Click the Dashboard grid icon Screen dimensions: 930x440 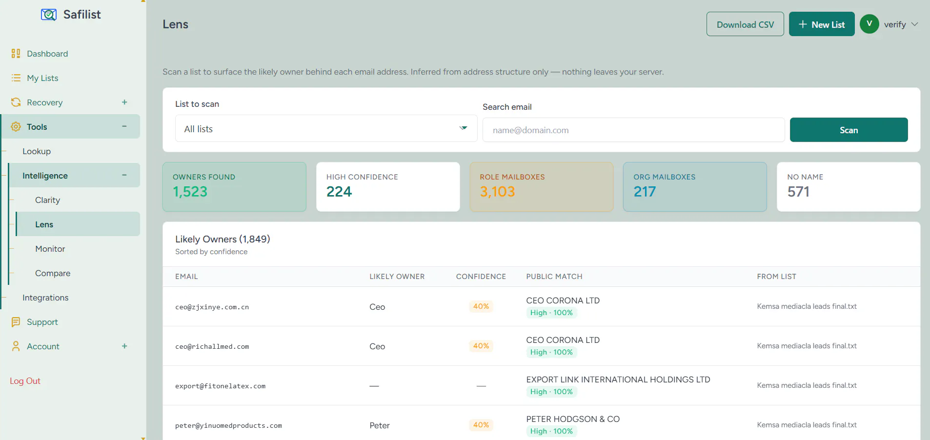tap(16, 54)
